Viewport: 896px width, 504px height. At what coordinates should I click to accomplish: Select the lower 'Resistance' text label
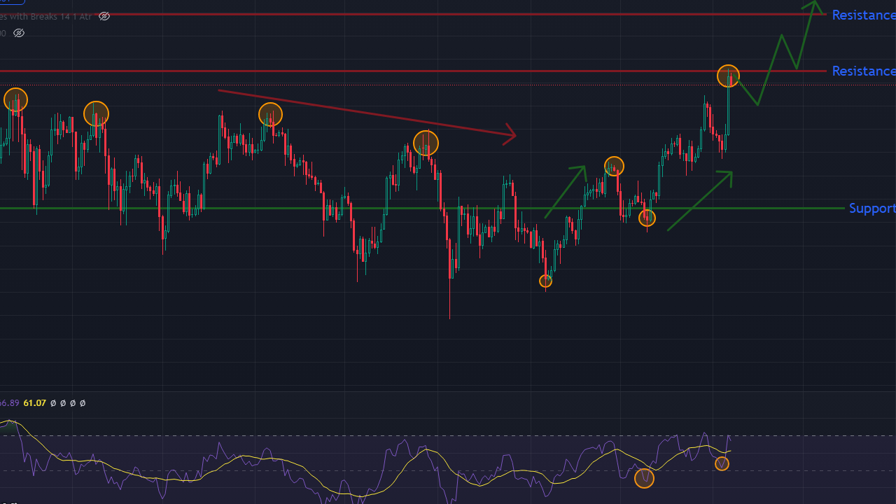tap(863, 71)
